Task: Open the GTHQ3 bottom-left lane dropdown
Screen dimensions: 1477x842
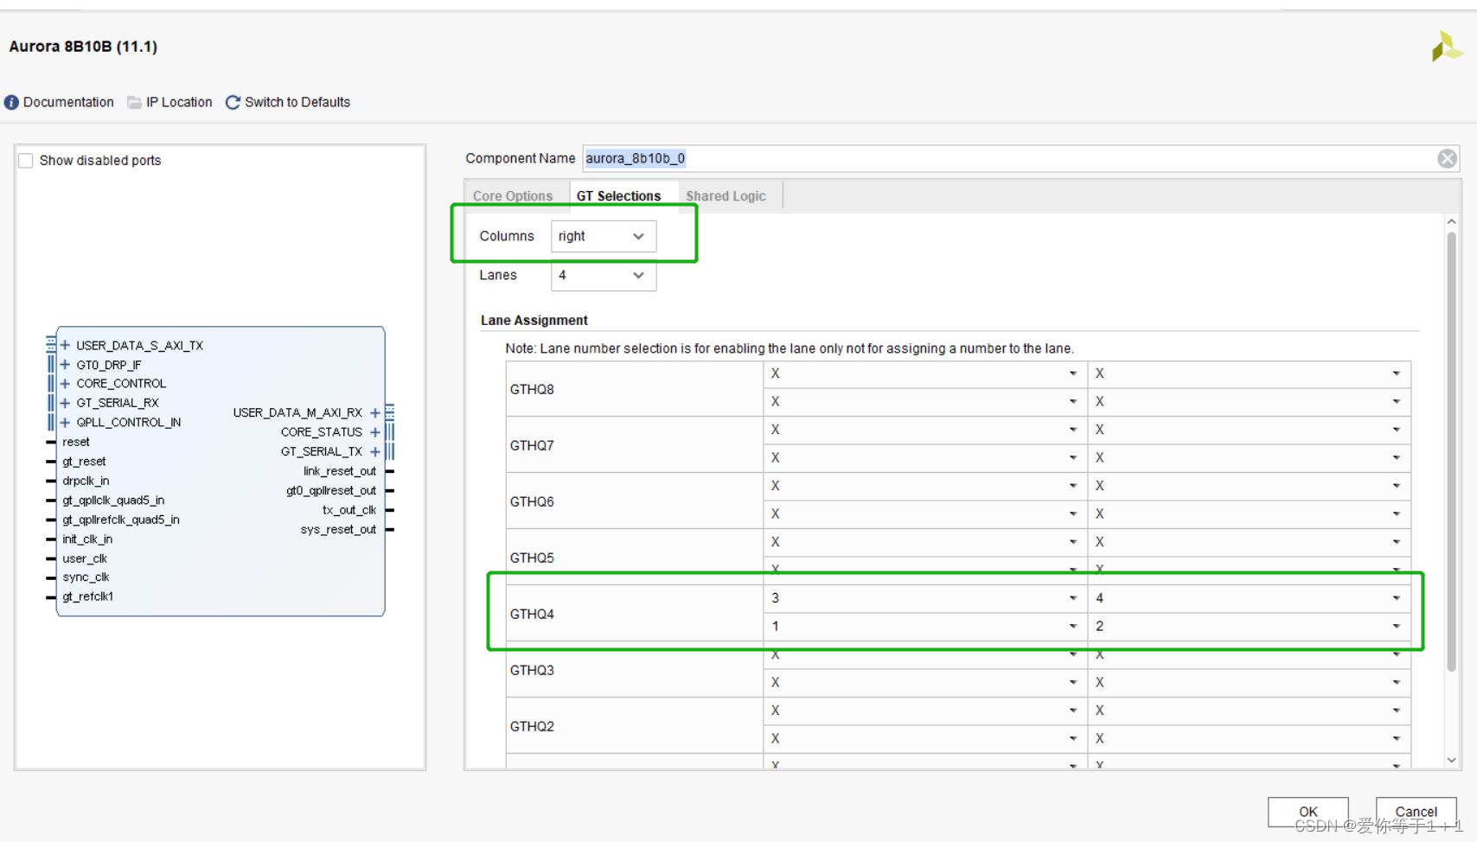Action: tap(924, 682)
